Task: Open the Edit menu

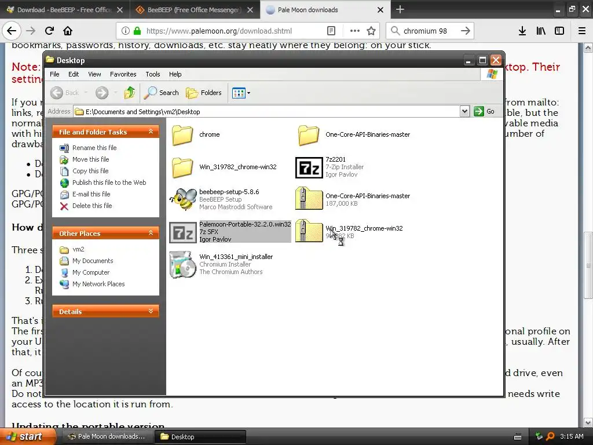Action: 74,74
